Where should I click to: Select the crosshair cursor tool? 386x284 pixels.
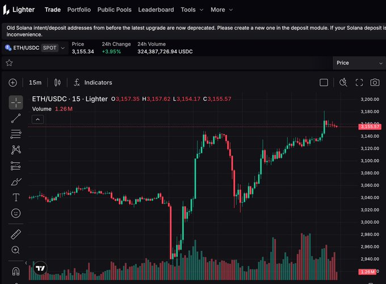[16, 103]
